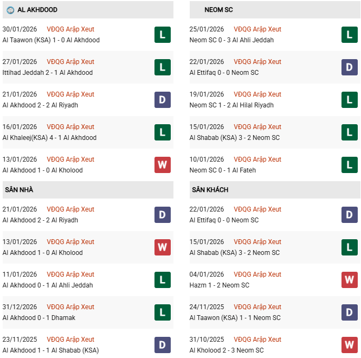Viewport: 361px width, 358px height.
Task: Open the NEOM SC section header
Action: click(219, 10)
